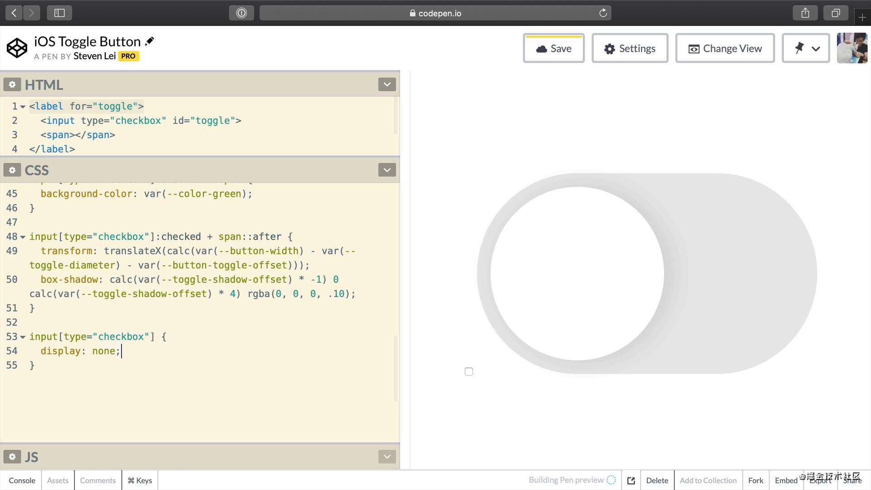Reload the page with refresh icon
The image size is (871, 490).
click(x=603, y=13)
